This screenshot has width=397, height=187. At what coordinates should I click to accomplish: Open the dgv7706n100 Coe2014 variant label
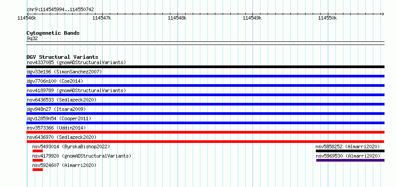(55, 81)
